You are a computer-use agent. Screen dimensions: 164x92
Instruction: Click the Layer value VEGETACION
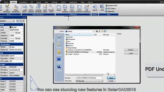point(16,30)
